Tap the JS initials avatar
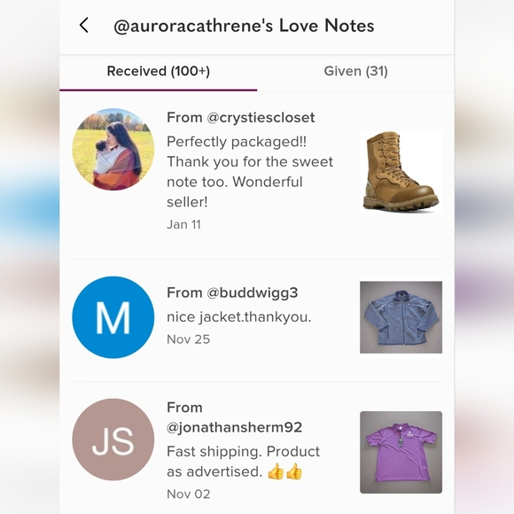The image size is (514, 514). 113,440
